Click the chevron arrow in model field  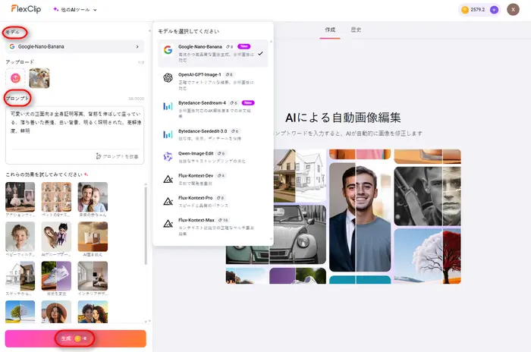coord(137,47)
